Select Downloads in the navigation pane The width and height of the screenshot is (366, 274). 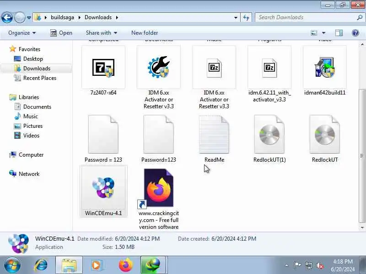(x=37, y=68)
